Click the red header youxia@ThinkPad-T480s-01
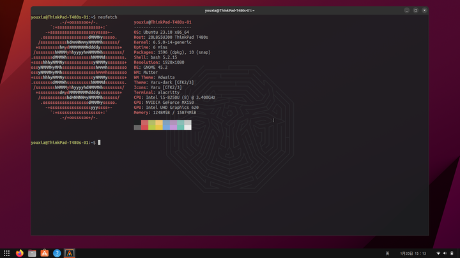The image size is (460, 258). click(162, 22)
